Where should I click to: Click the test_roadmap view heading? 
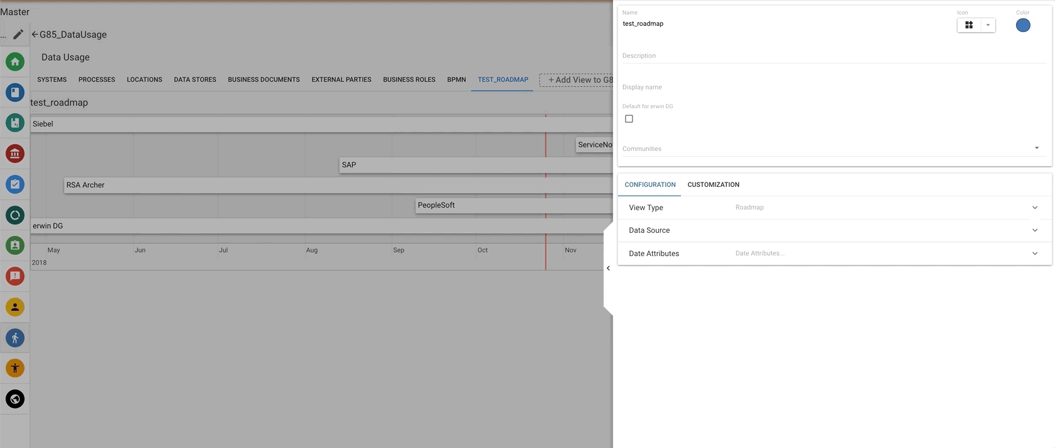click(59, 103)
